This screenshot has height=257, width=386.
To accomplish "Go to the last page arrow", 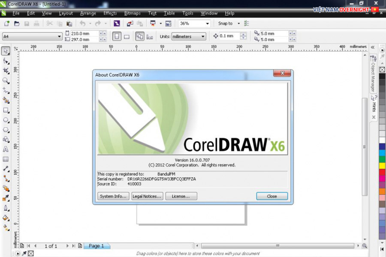I will coord(73,246).
